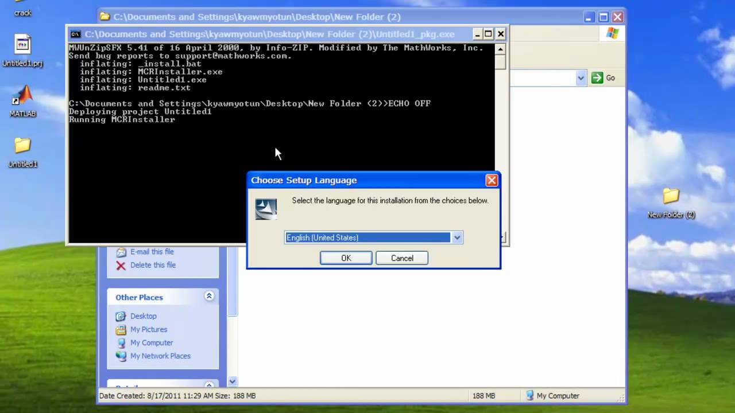The width and height of the screenshot is (735, 413).
Task: Close the Explorer New Folder (2) window
Action: (617, 17)
